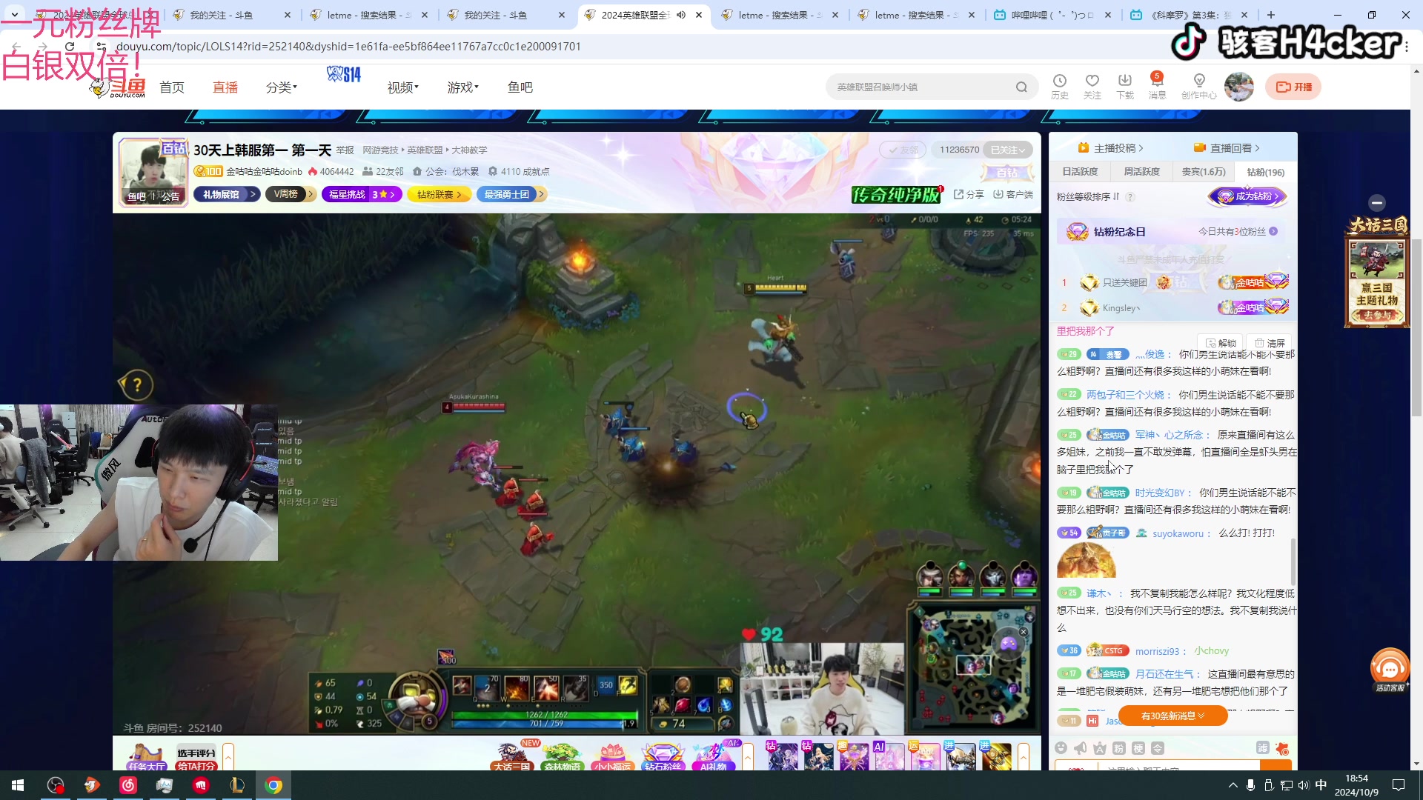The height and width of the screenshot is (800, 1423).
Task: Open the 礼物展馆 button
Action: [x=227, y=194]
